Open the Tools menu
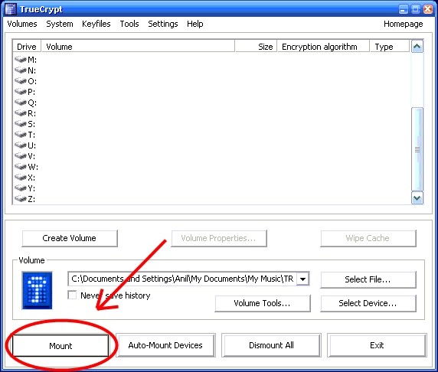 [129, 24]
